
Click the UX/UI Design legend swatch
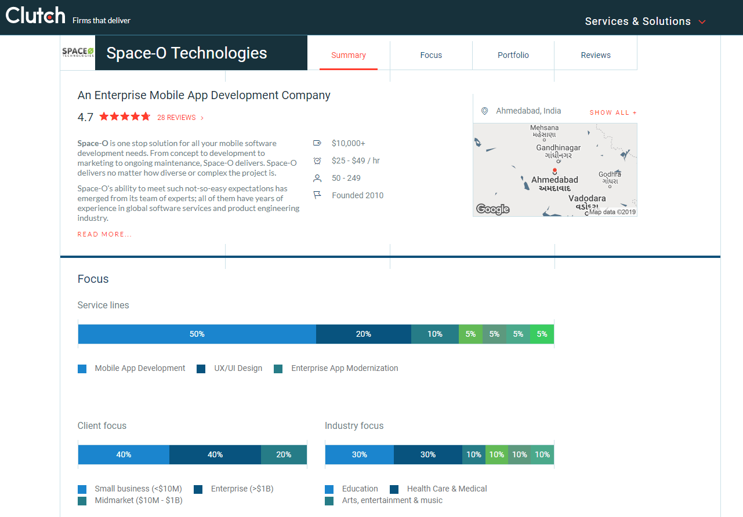coord(201,369)
